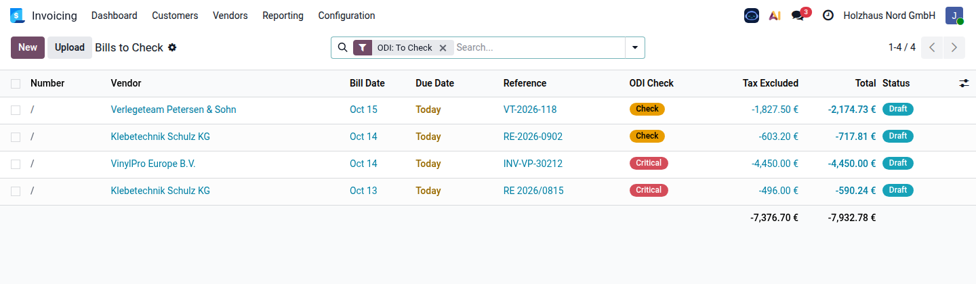
Task: Sort by the ODI Check column header
Action: click(x=651, y=83)
